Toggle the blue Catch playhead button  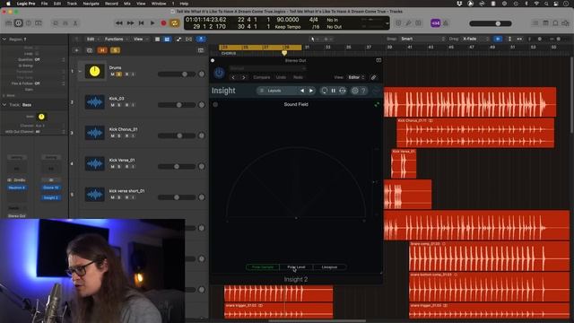201,39
